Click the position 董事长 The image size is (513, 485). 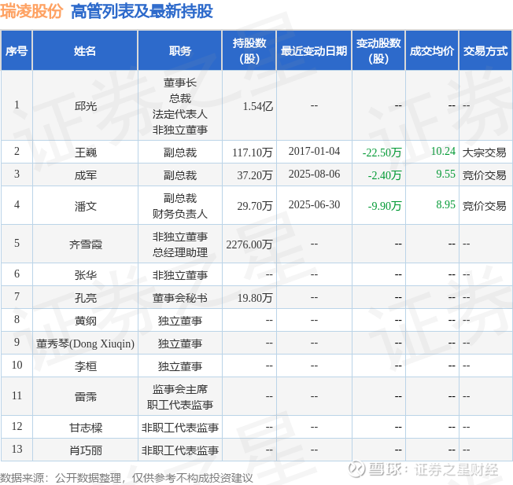(180, 83)
